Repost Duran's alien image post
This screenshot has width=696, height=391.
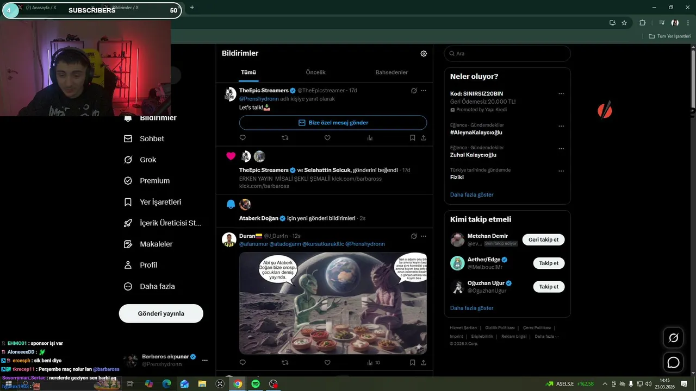(285, 362)
